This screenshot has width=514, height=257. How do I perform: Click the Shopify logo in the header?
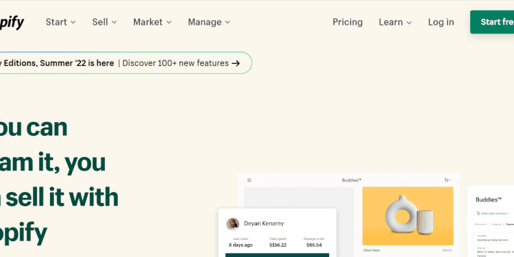point(12,23)
